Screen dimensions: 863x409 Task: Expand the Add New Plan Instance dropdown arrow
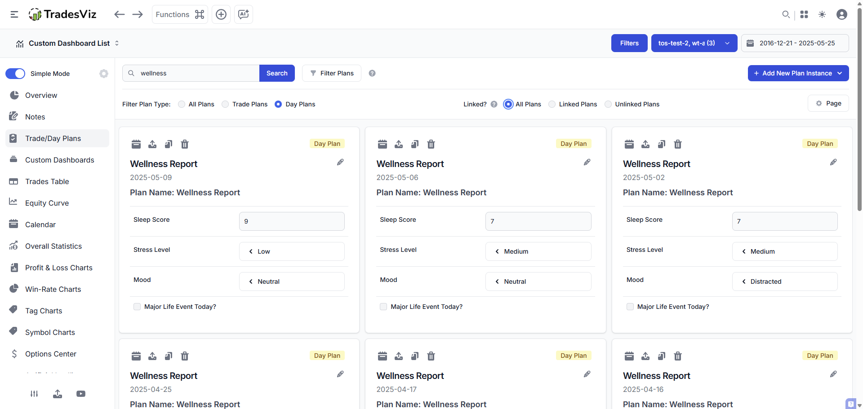(x=840, y=73)
